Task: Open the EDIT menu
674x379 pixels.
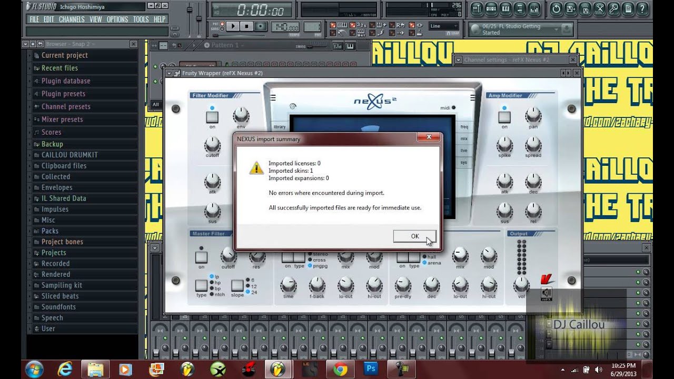Action: (x=48, y=19)
